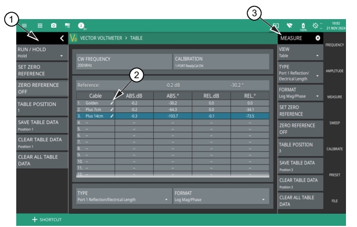
Task: Edit the Golden cable name pencil
Action: [x=112, y=103]
